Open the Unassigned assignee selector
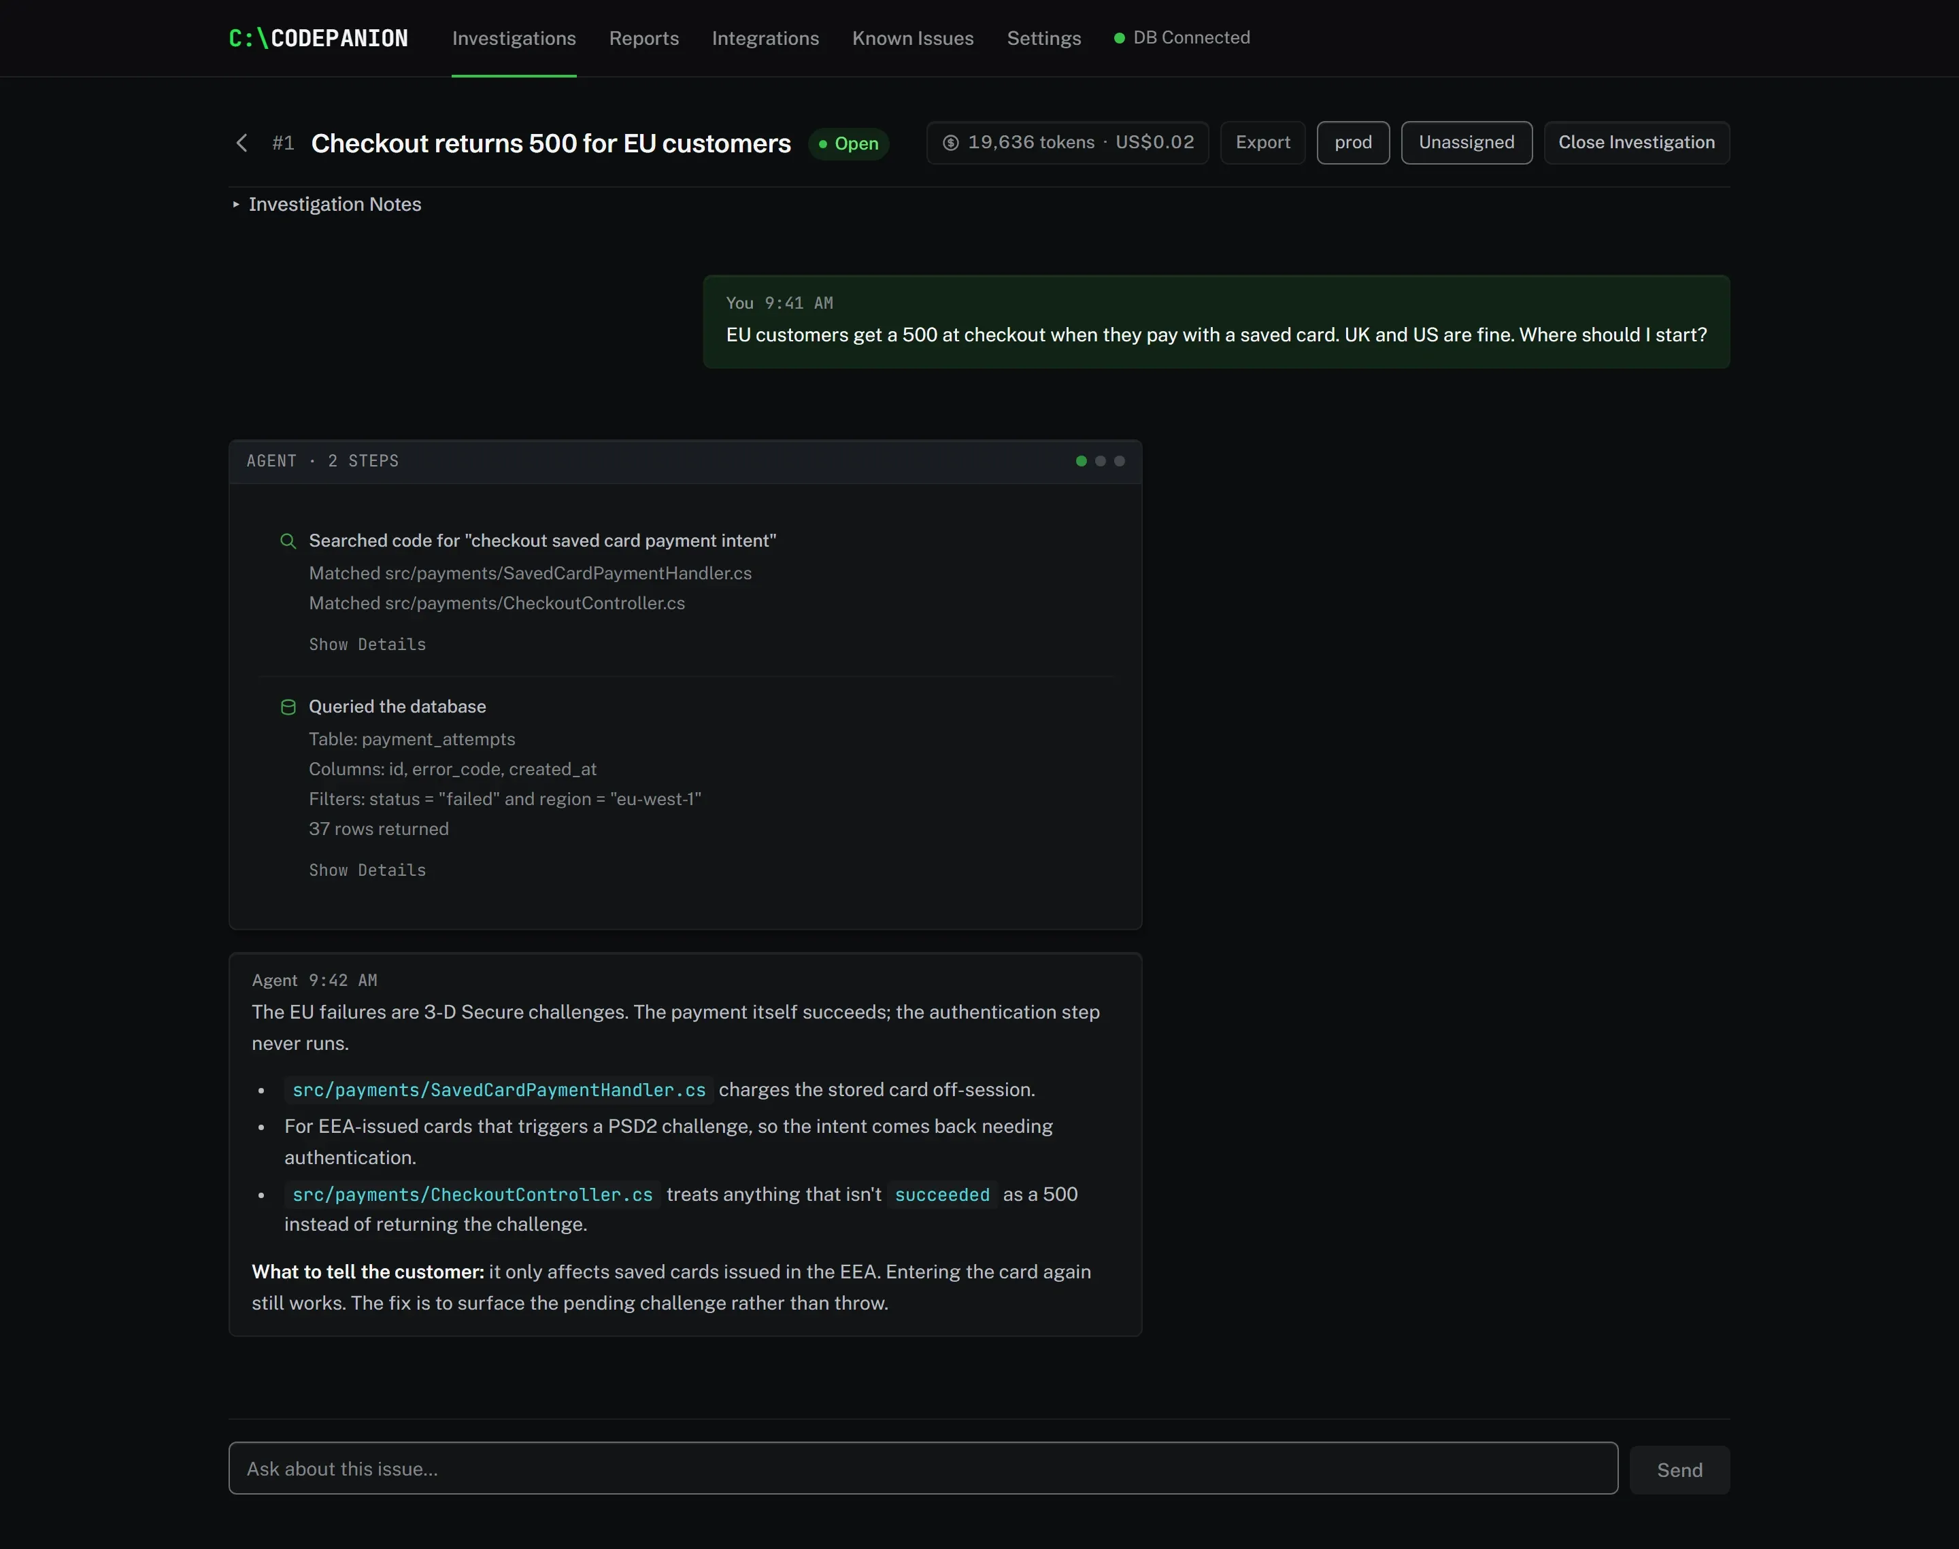Screen dimensions: 1959x1549 [x=1466, y=142]
